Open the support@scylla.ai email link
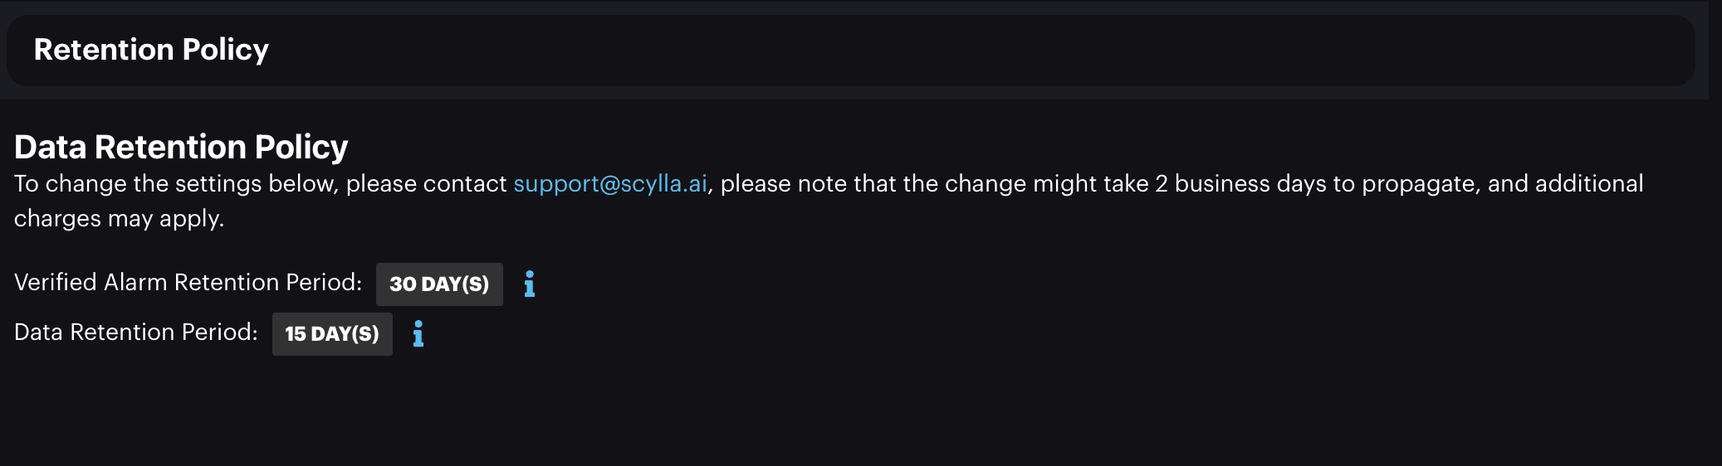This screenshot has width=1722, height=466. (610, 183)
